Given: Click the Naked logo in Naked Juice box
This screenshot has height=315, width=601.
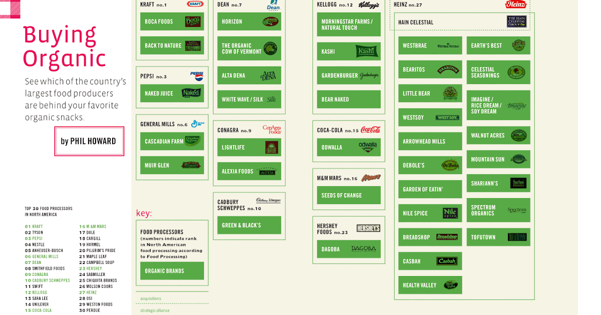Looking at the screenshot, I should [191, 93].
